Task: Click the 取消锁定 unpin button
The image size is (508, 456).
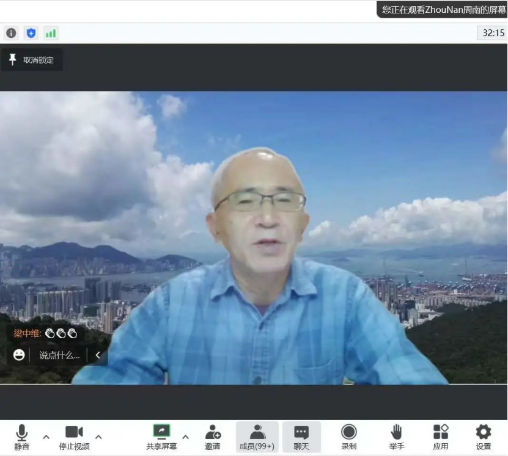Action: (x=32, y=60)
